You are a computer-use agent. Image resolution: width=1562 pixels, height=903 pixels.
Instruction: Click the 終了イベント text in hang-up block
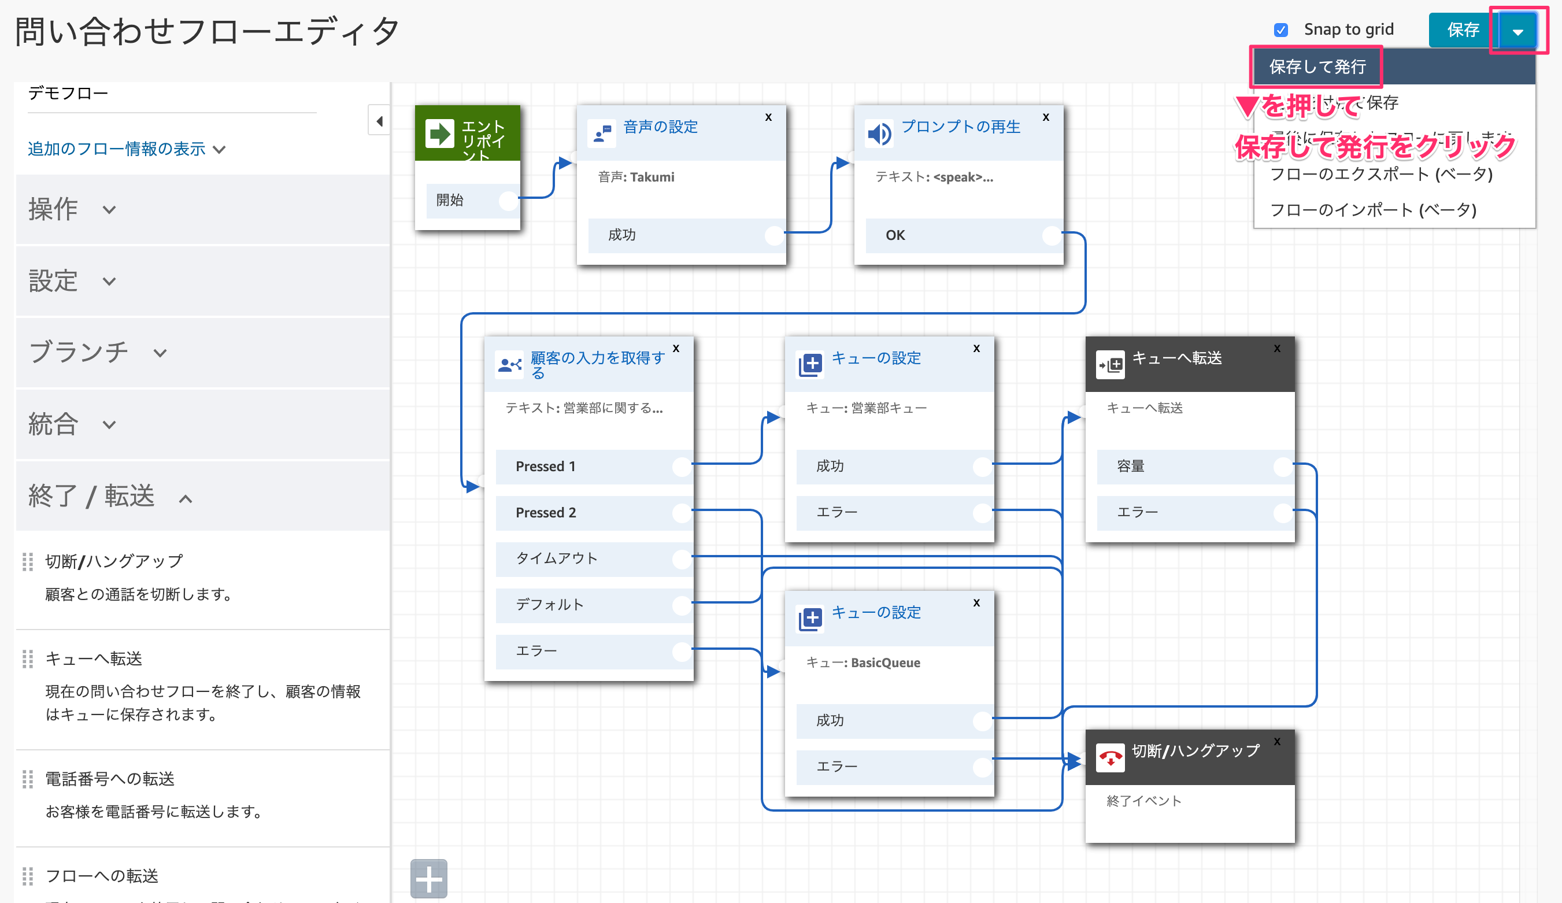(x=1144, y=801)
